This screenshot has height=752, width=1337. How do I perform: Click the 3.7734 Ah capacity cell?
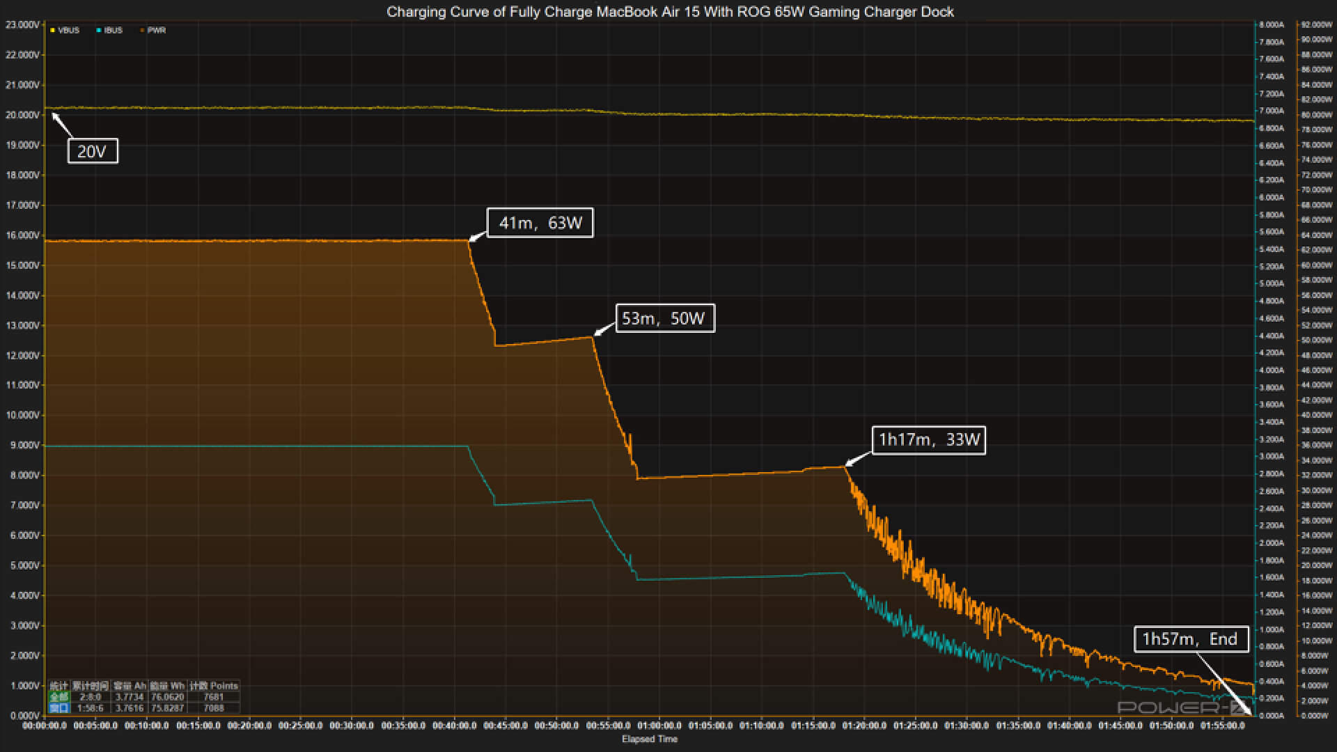(130, 697)
